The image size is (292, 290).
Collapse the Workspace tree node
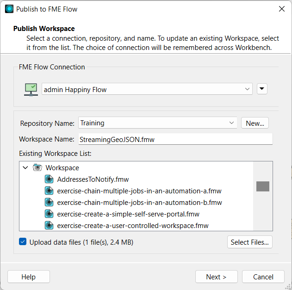(25, 167)
